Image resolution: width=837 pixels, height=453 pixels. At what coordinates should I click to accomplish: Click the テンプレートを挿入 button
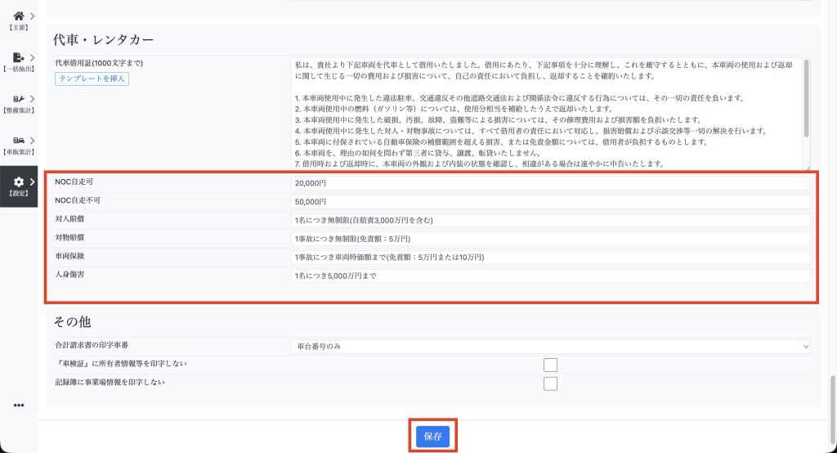tap(92, 78)
